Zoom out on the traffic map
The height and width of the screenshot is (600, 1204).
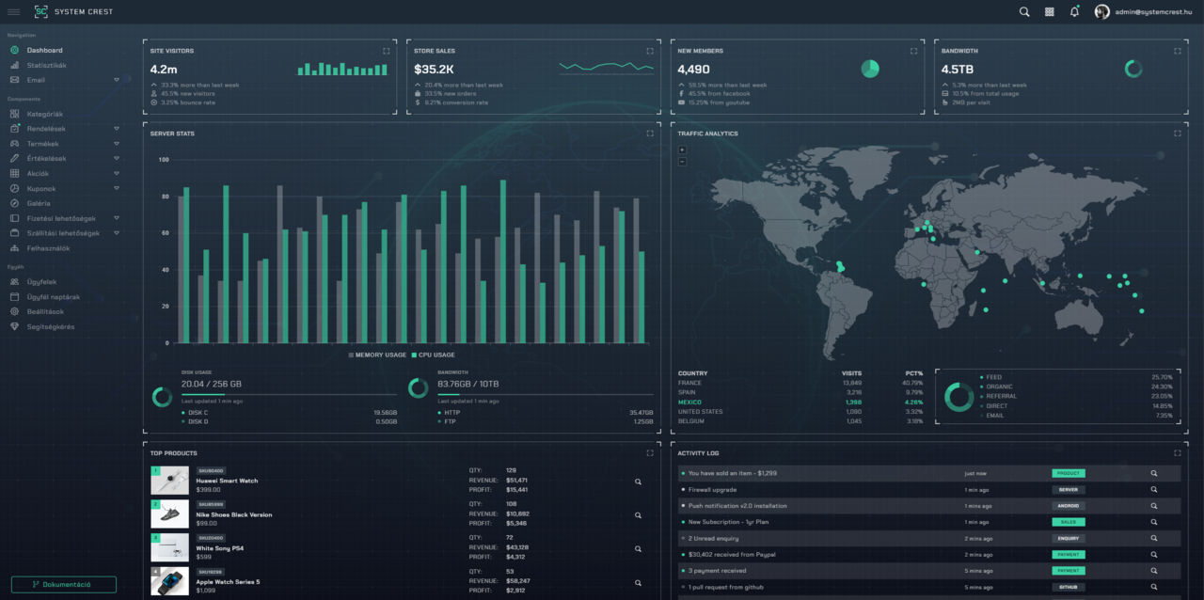(x=682, y=162)
